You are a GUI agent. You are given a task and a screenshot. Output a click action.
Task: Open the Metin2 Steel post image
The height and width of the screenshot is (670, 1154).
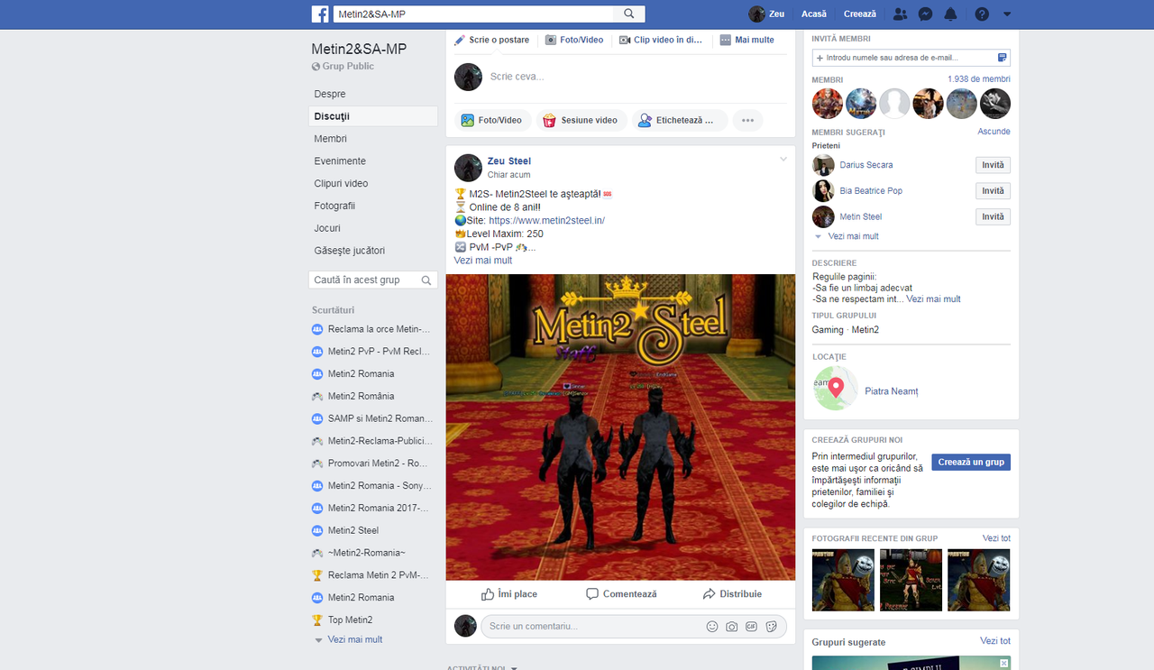620,427
